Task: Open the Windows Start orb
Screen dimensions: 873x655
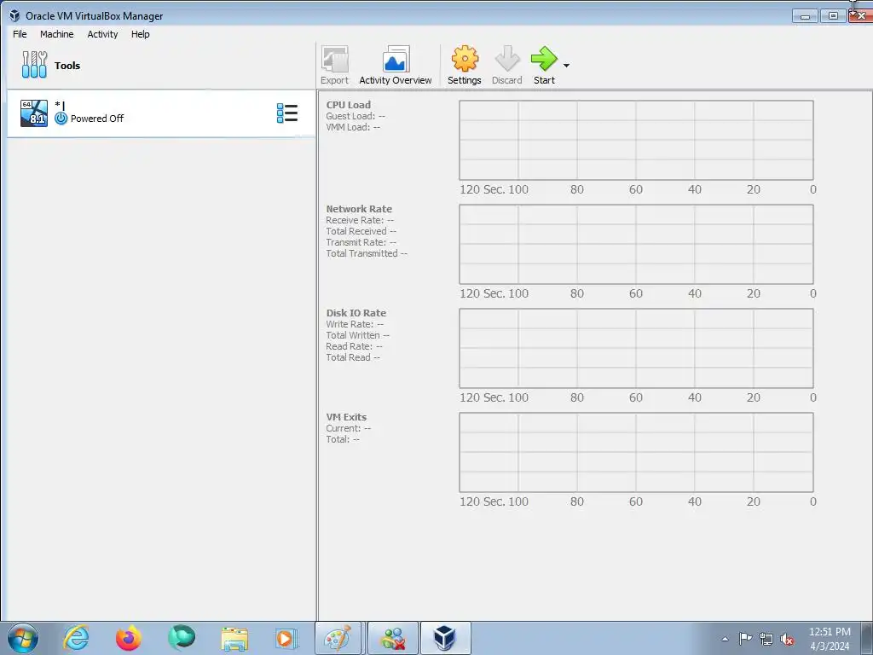Action: 23,638
